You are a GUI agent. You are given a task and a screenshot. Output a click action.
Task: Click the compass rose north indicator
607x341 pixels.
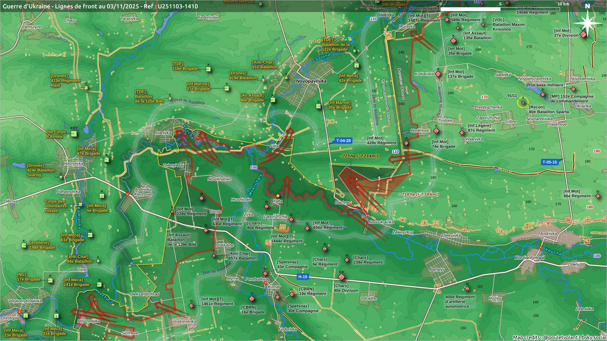coord(587,23)
